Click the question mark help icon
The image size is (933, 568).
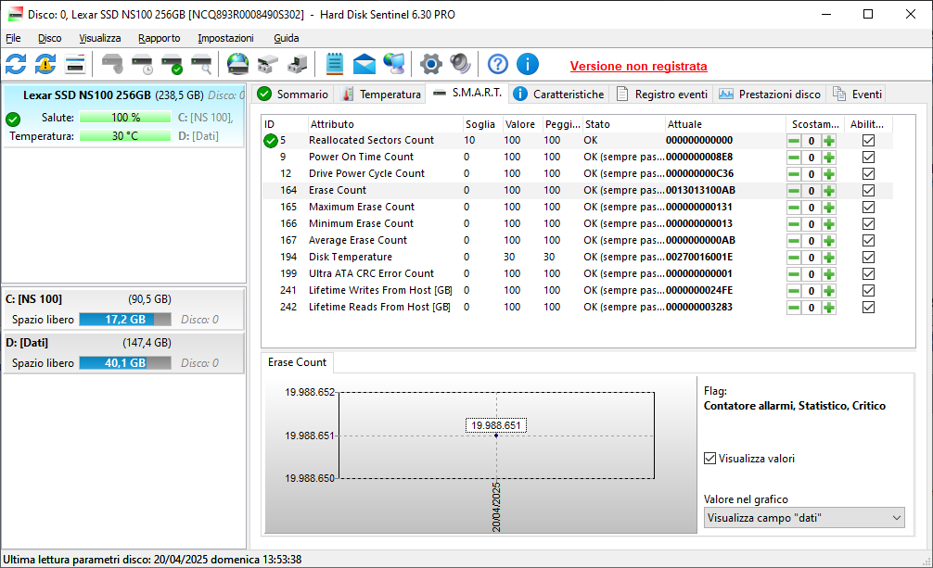coord(497,64)
